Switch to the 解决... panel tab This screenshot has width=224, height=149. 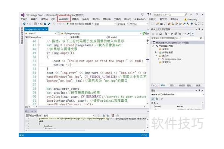pos(164,85)
